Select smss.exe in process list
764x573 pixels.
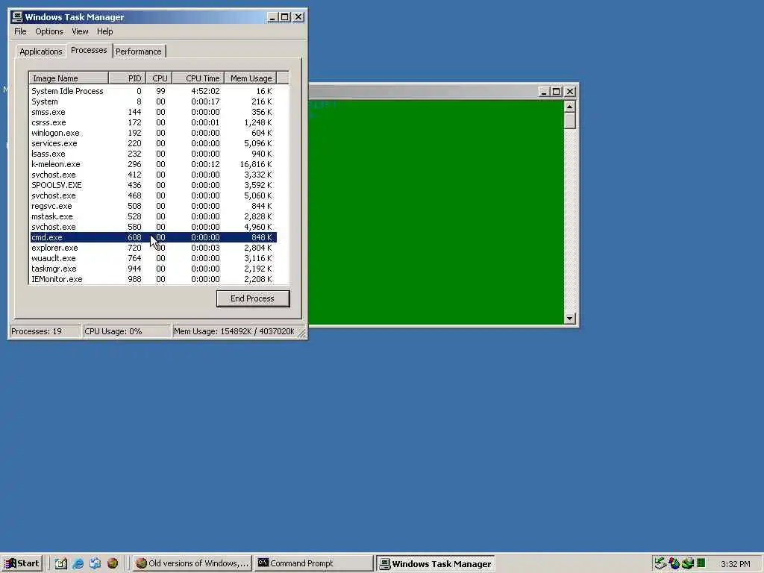pyautogui.click(x=153, y=112)
